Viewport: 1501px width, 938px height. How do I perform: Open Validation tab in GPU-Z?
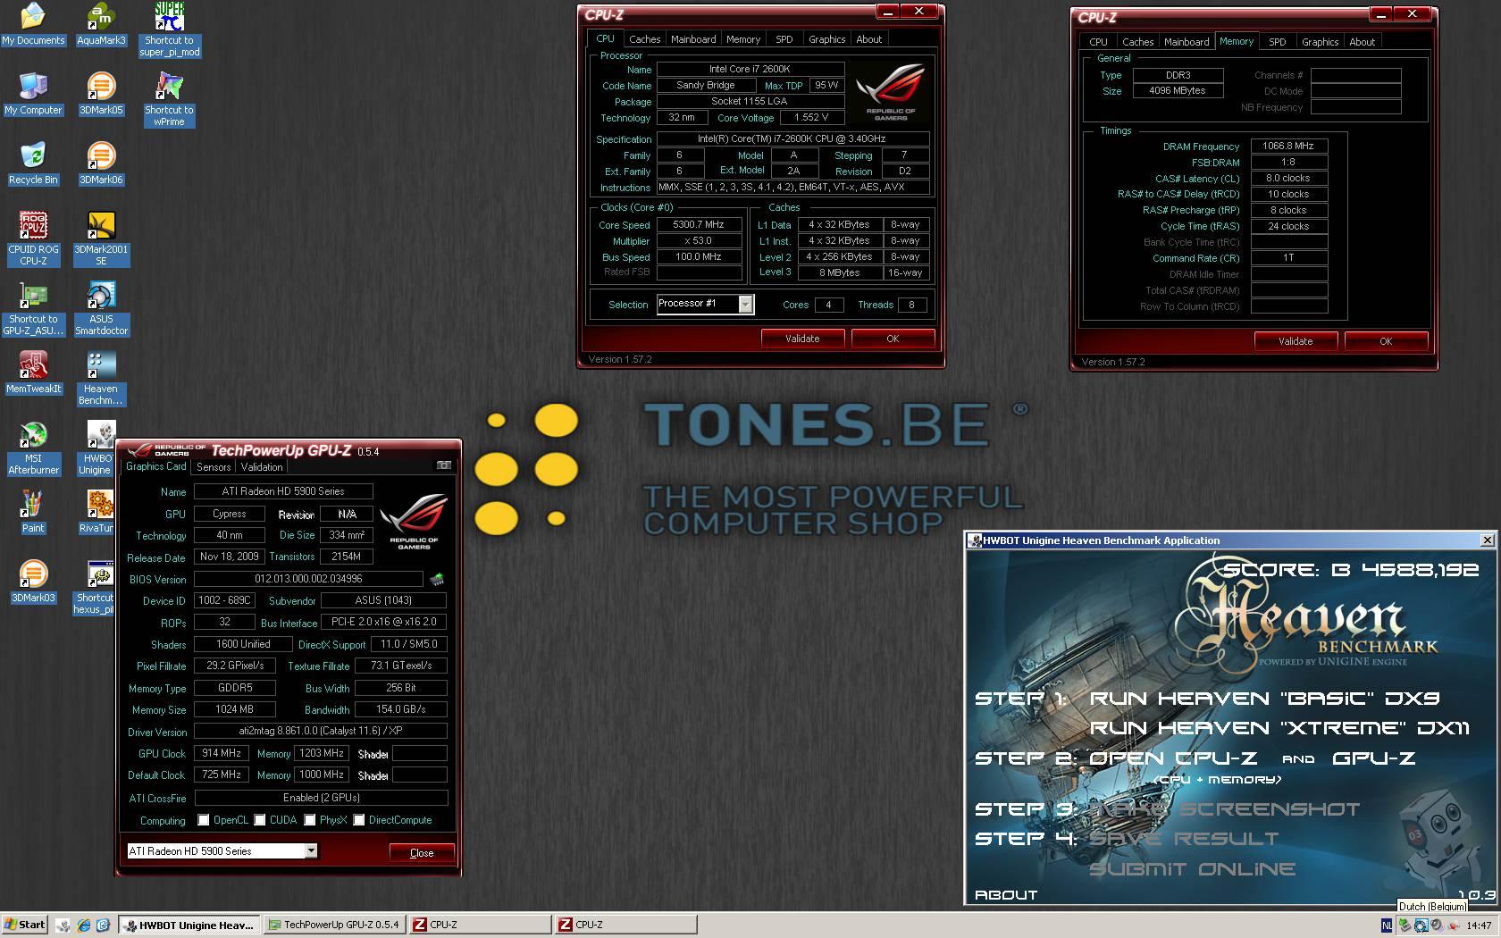262,467
